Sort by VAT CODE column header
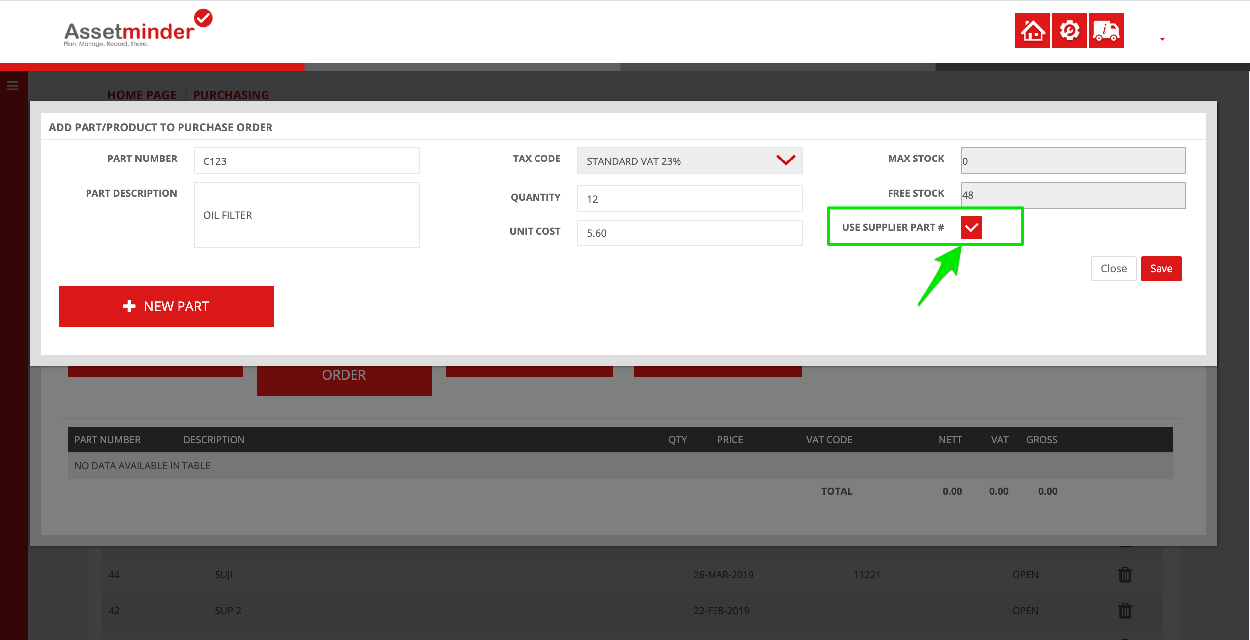Viewport: 1250px width, 640px height. pos(829,440)
